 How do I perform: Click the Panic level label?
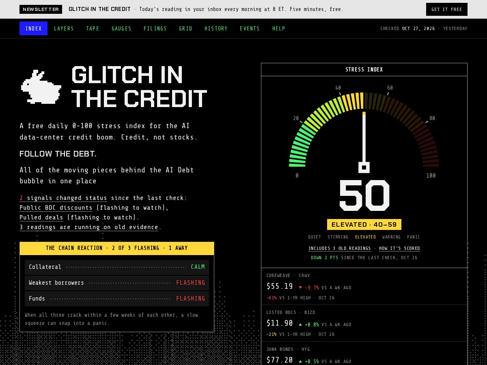point(414,237)
